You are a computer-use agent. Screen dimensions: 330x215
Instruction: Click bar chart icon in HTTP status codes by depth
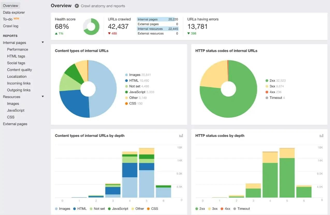321,136
